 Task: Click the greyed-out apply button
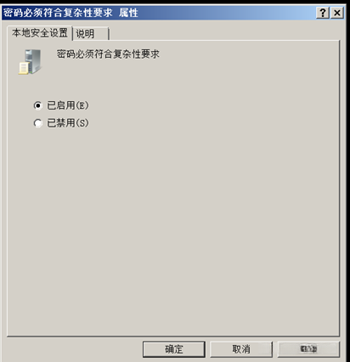(308, 349)
